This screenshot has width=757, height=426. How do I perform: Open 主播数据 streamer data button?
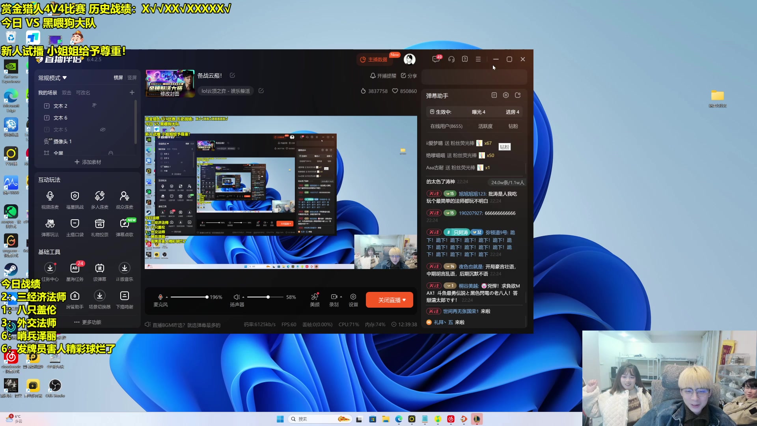tap(374, 59)
